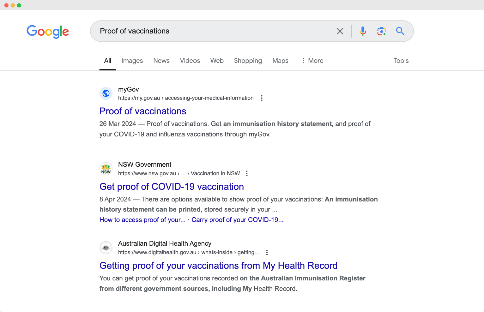484x312 pixels.
Task: Open the Tools panel
Action: tap(401, 61)
